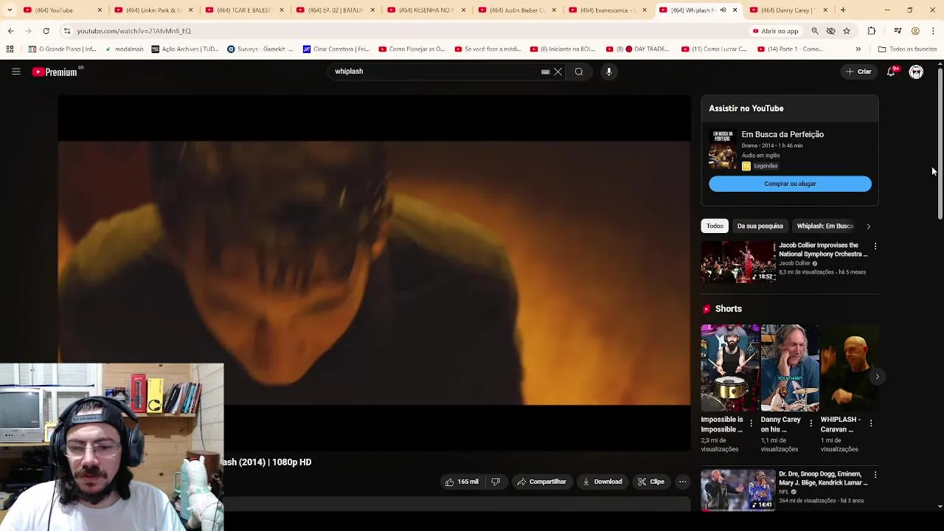This screenshot has width=944, height=531.
Task: Expand hidden bookmarks chevron
Action: (x=858, y=49)
